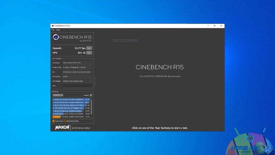This screenshot has height=155, width=275.
Task: Click the large CINEBENCH R15 center title
Action: 159,67
